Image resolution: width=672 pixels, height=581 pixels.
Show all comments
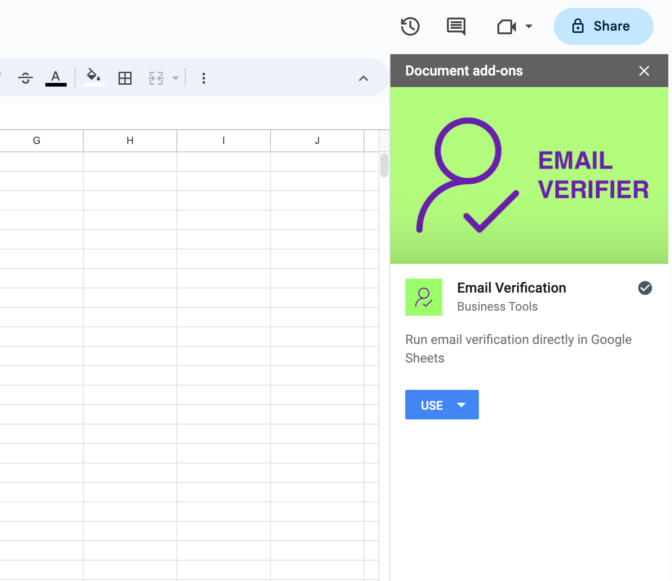coord(456,26)
